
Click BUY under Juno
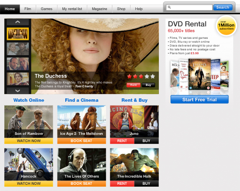tap(146, 141)
